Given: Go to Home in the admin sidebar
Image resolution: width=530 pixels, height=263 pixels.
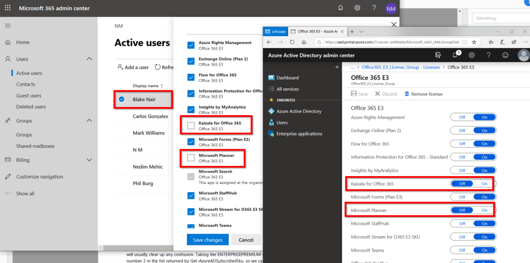Looking at the screenshot, I should pyautogui.click(x=23, y=42).
